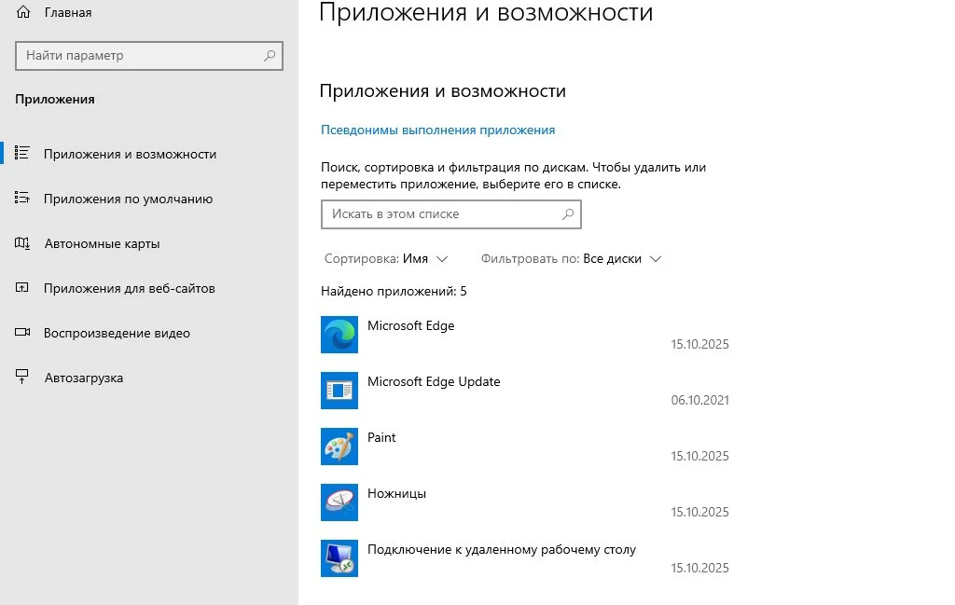Viewport: 955px width, 605px height.
Task: Open Приложения для веб-сайтов section
Action: tap(129, 289)
